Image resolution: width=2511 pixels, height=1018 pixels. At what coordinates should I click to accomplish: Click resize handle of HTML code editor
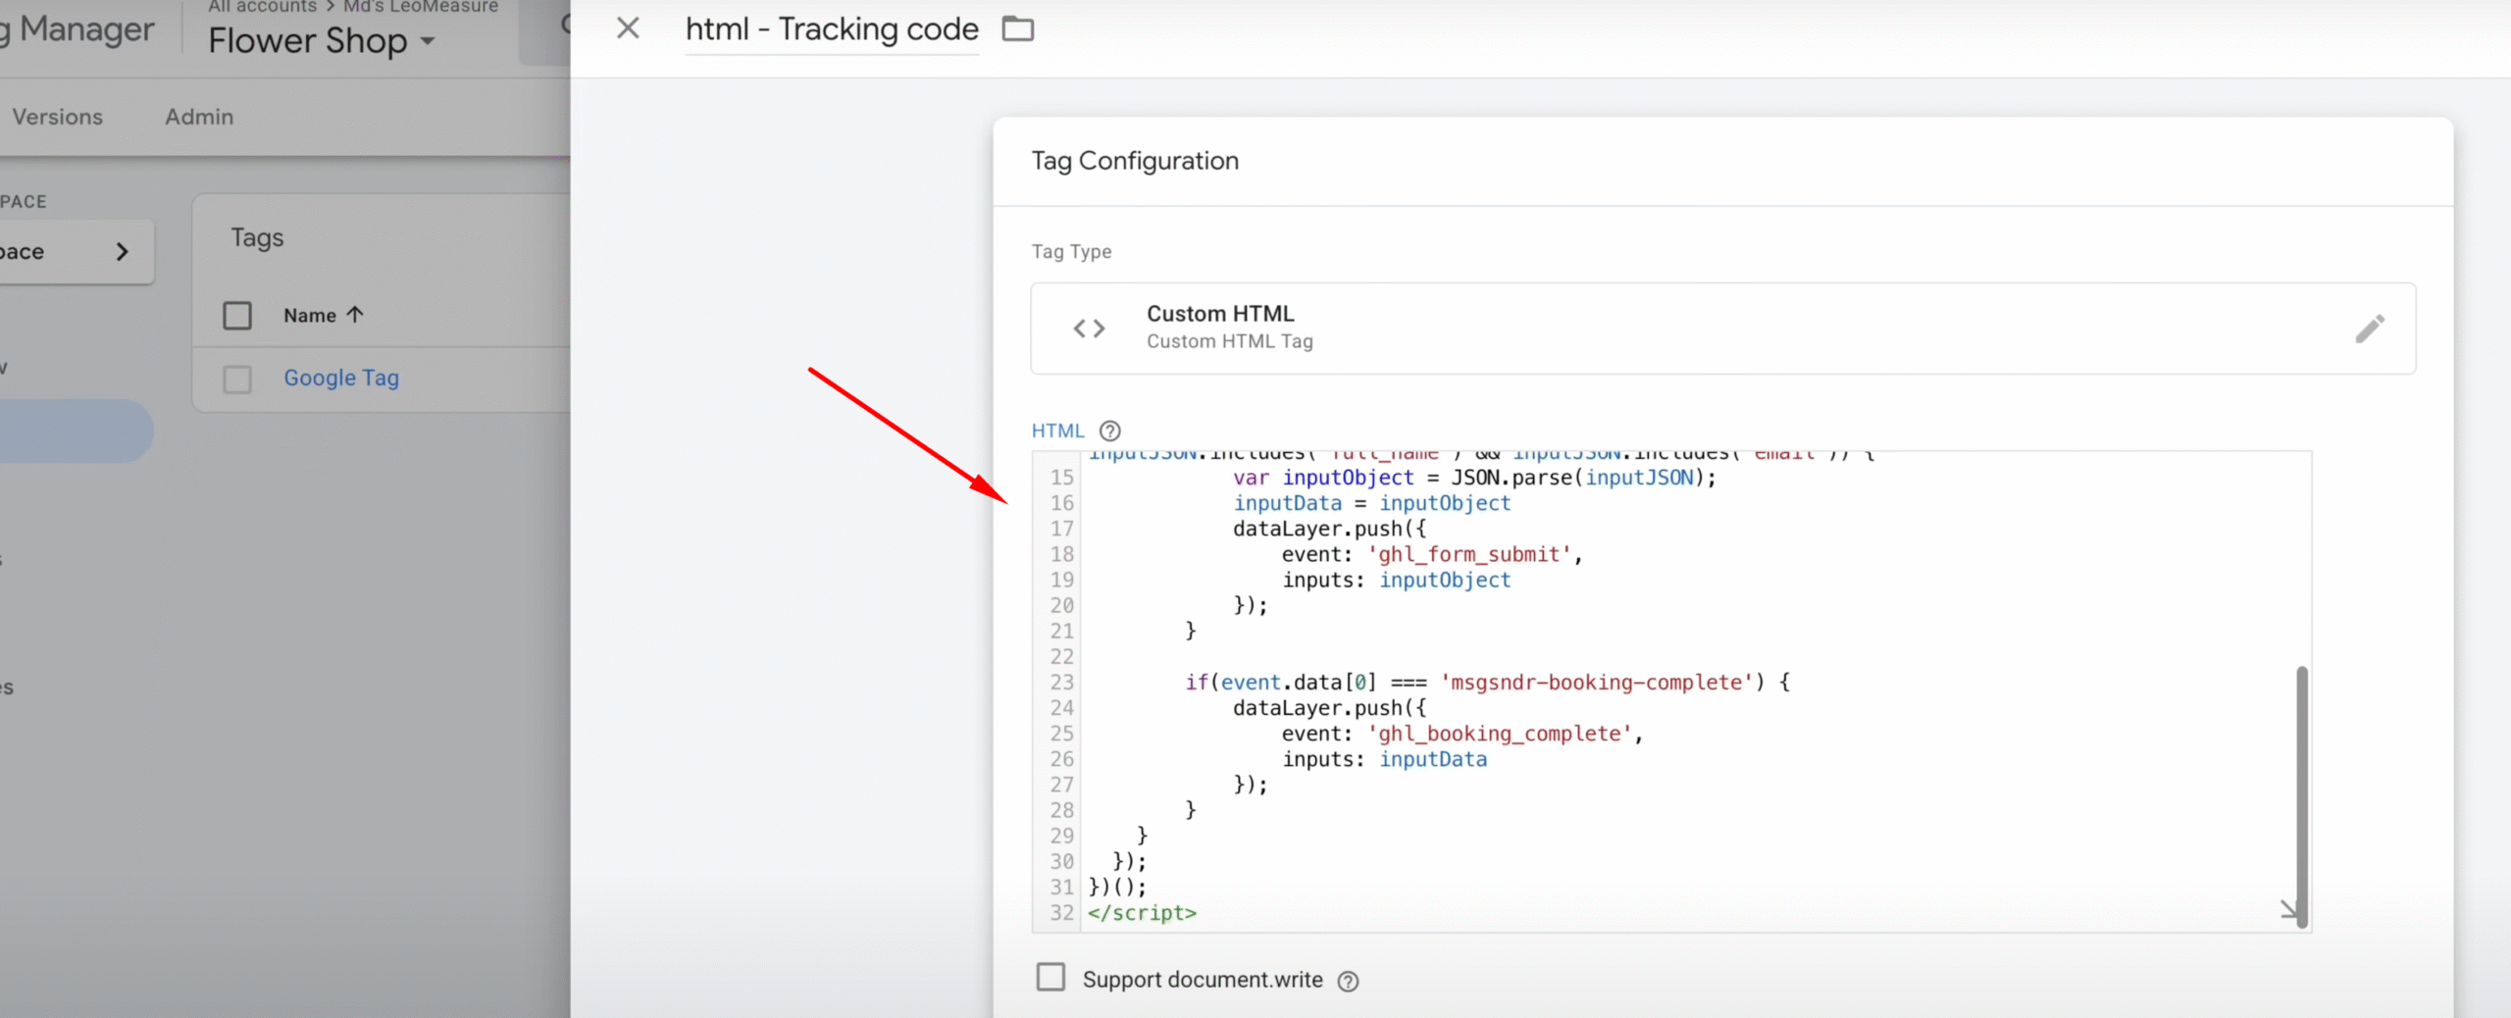point(2288,910)
